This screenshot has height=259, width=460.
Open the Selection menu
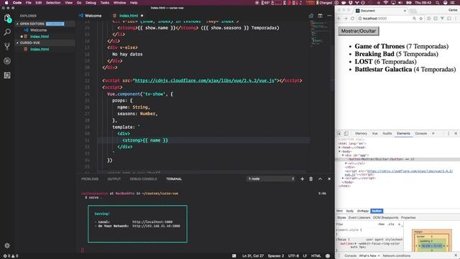(53, 3)
